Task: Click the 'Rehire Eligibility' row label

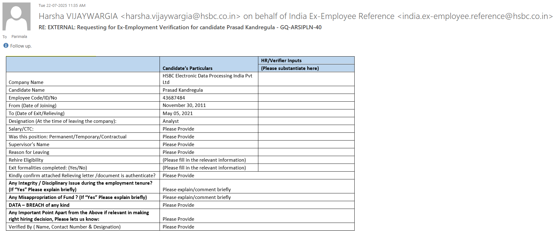Action: [x=26, y=160]
